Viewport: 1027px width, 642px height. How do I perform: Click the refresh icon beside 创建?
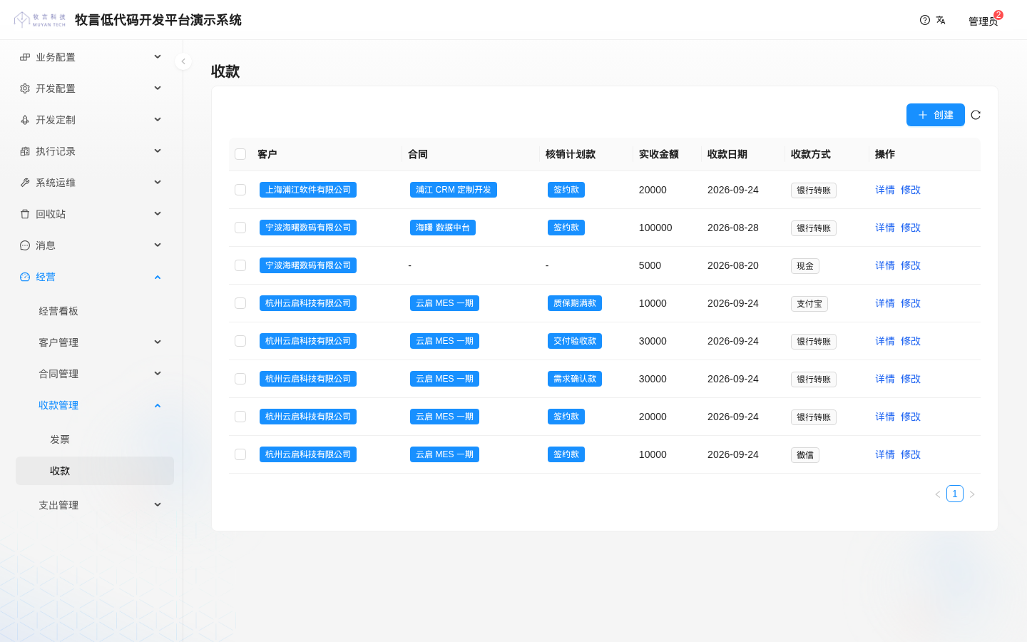tap(976, 115)
